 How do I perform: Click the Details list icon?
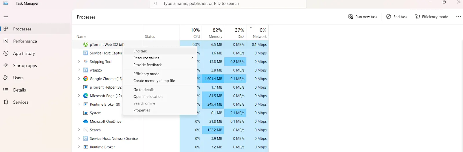click(6, 90)
